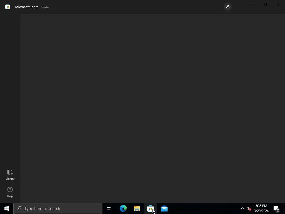Open the Windows Start menu
Image resolution: width=285 pixels, height=214 pixels.
(7, 208)
